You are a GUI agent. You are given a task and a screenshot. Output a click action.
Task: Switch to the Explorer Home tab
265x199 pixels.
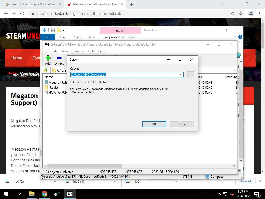(62, 37)
